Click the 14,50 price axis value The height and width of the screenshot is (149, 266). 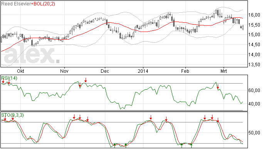coord(254,45)
